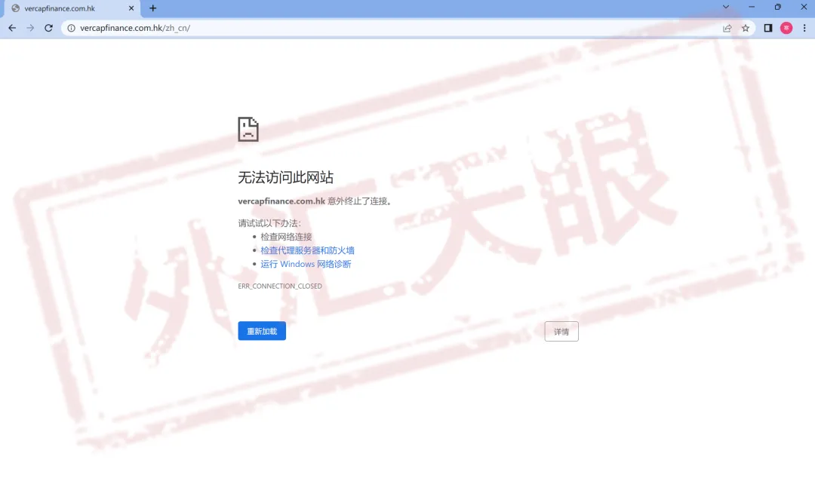
Task: Restore down the browser window
Action: pos(777,7)
